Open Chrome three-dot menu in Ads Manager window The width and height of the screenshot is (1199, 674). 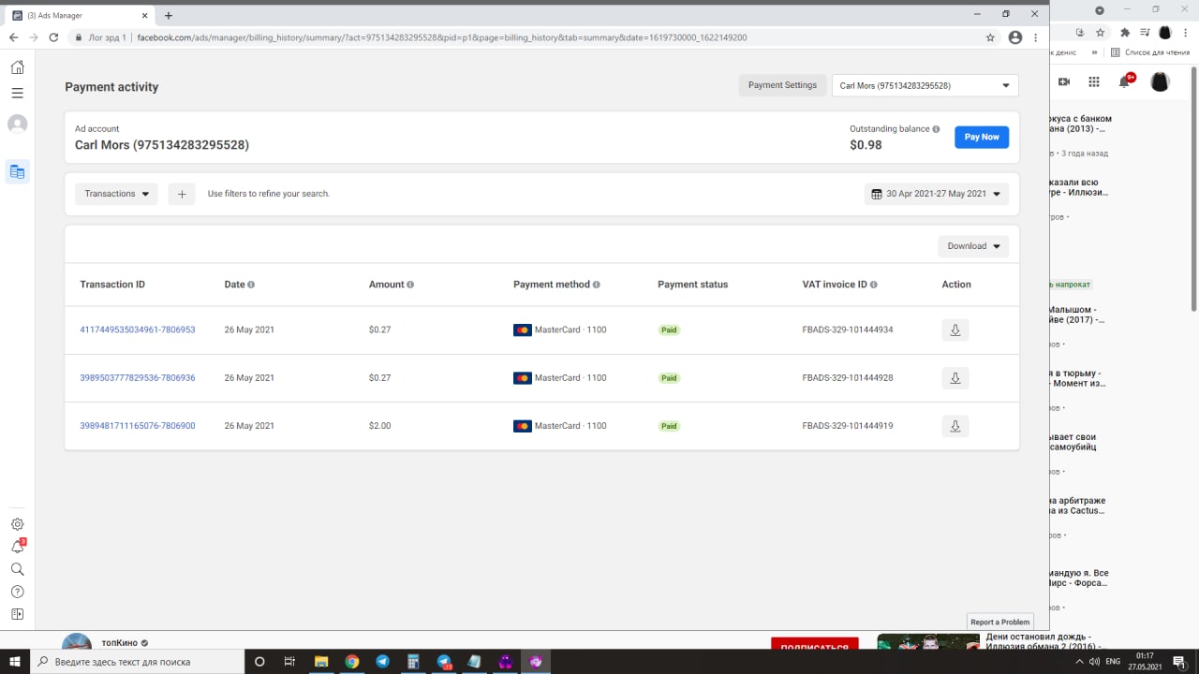click(1035, 37)
